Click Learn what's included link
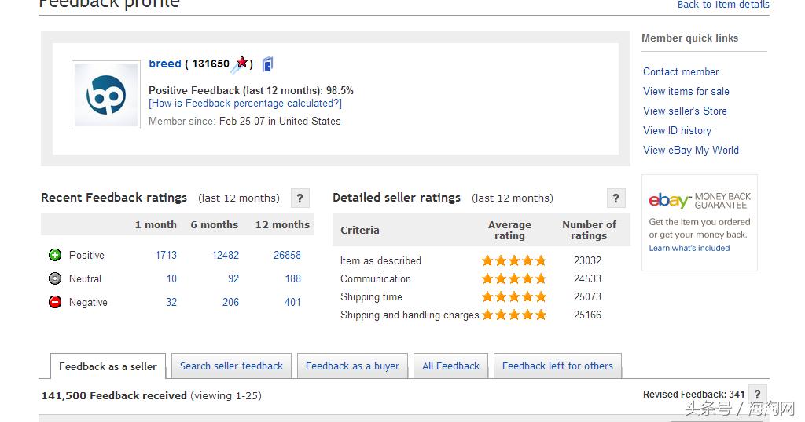The width and height of the screenshot is (805, 422). click(689, 248)
